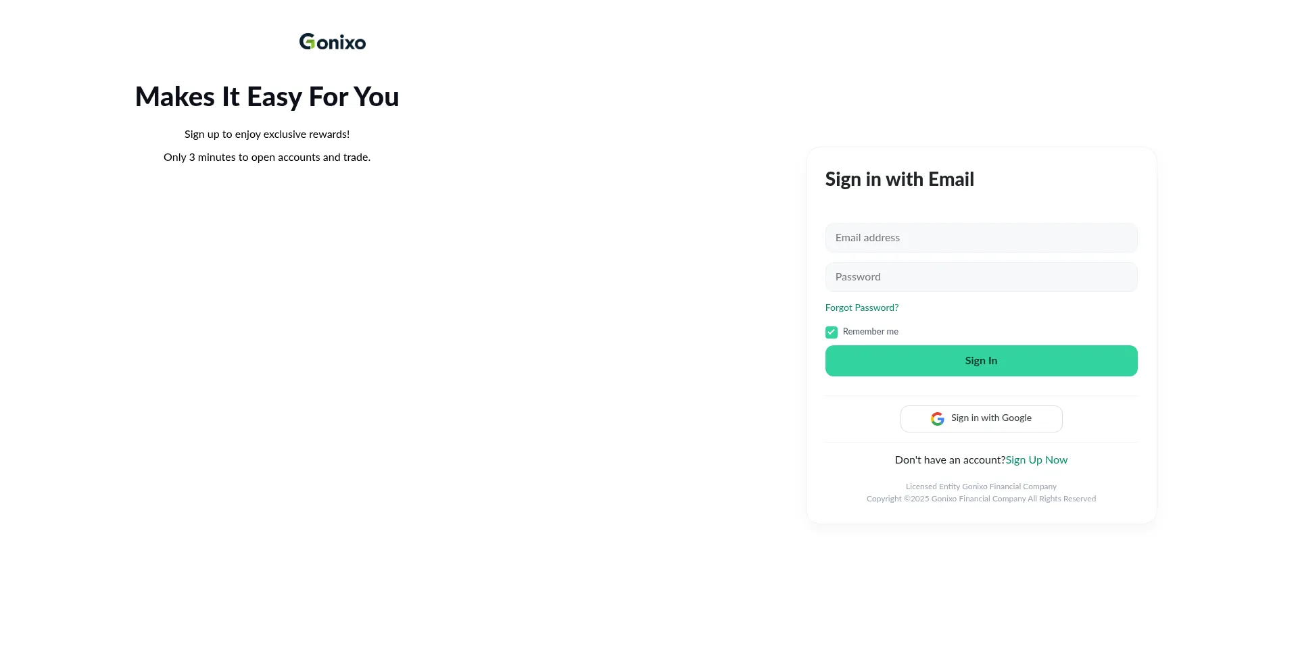The image size is (1298, 671).
Task: Click the "Sign in with Email" heading
Action: click(x=899, y=179)
